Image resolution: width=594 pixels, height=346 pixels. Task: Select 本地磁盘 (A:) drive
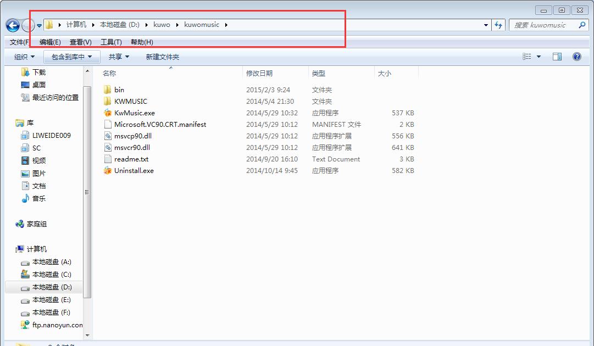pos(52,262)
